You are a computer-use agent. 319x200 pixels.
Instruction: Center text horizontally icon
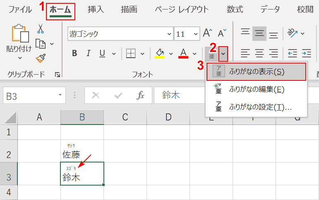[259, 53]
